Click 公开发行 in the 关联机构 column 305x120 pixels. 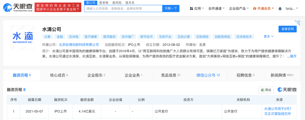click(x=231, y=111)
